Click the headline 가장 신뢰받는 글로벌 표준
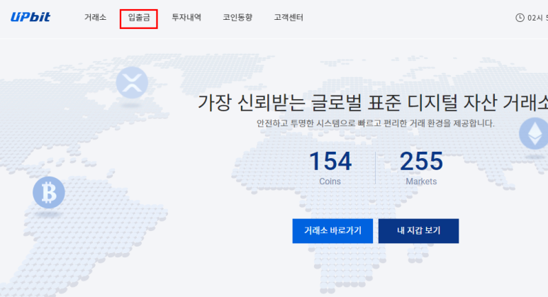The width and height of the screenshot is (548, 297). (299, 102)
